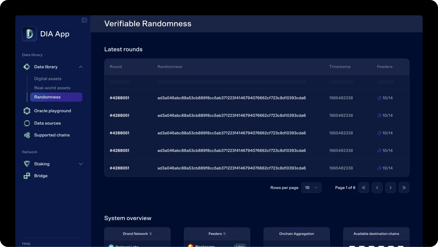438x247 pixels.
Task: Click the Supported chains icon
Action: 27,135
